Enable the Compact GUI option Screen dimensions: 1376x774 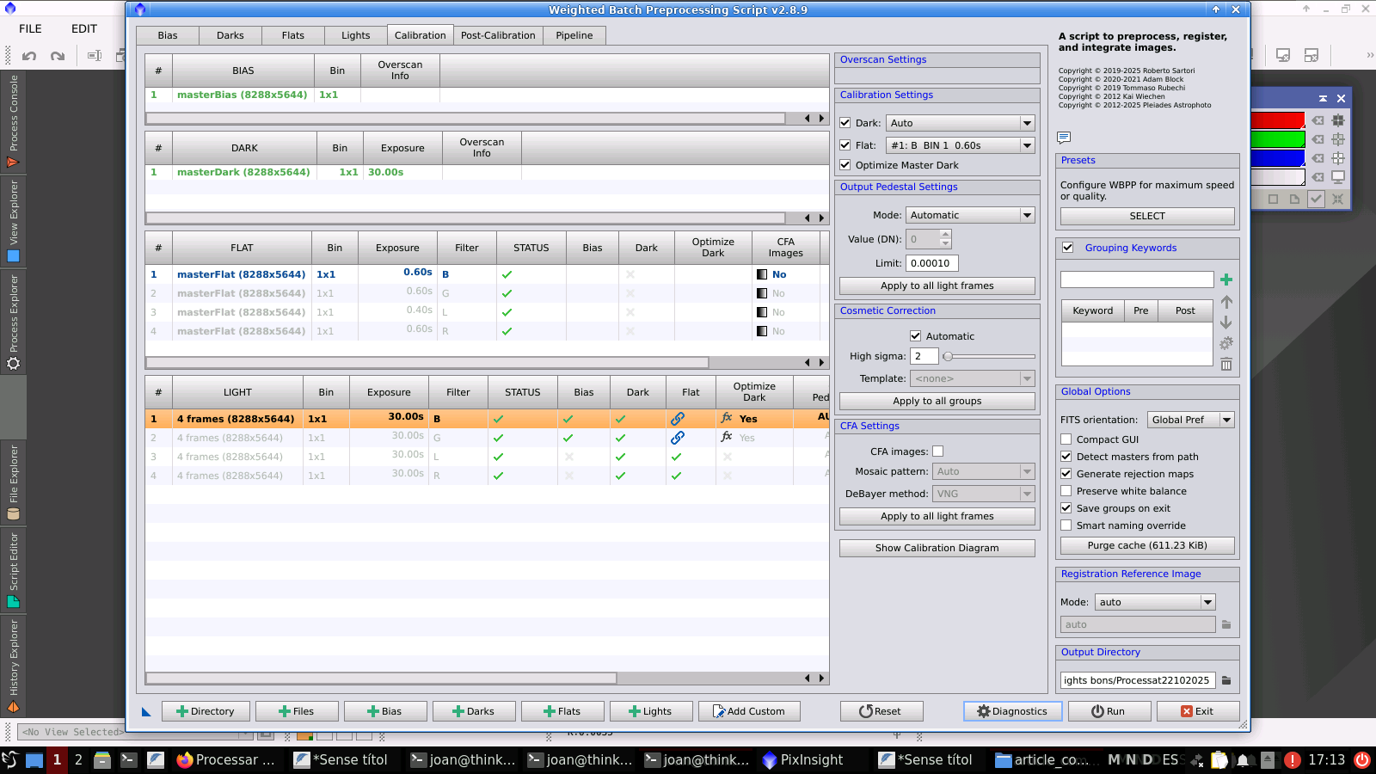point(1066,439)
